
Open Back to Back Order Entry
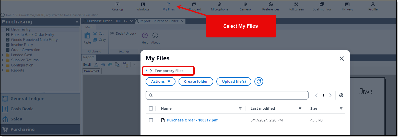(32, 35)
